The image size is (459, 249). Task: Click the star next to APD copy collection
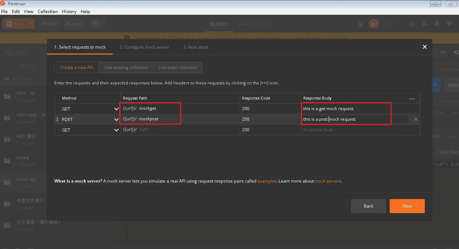44,115
